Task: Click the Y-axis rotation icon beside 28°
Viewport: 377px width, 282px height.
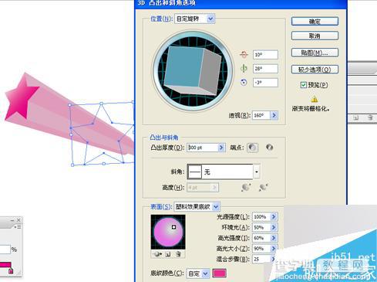Action: pos(244,69)
